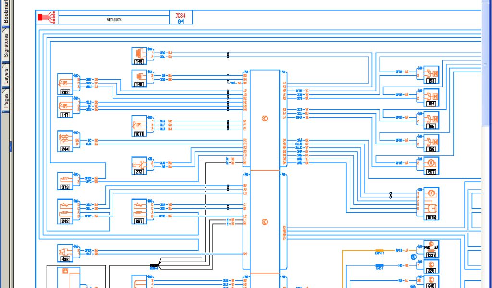Click component 887 sensor symbol
The height and width of the screenshot is (288, 492).
coord(139,211)
